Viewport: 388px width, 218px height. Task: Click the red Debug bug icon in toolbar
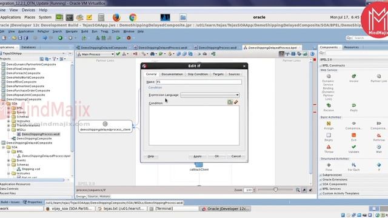(129, 38)
